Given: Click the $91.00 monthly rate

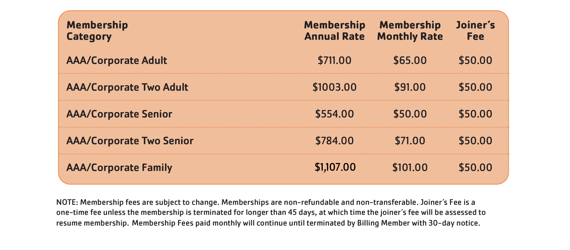Looking at the screenshot, I should point(410,87).
